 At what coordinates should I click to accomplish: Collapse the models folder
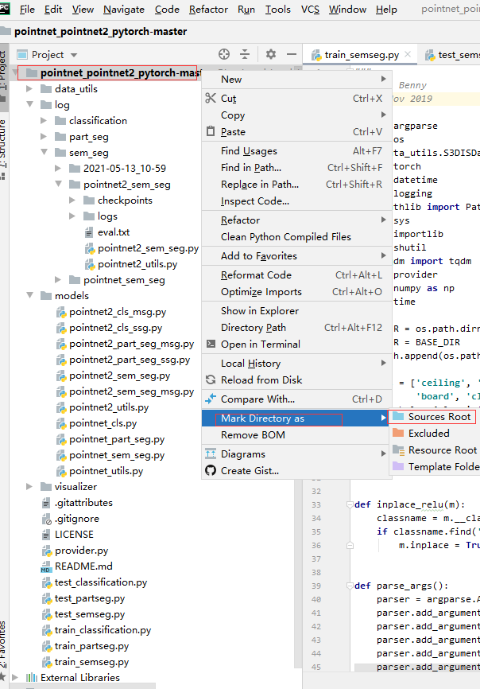(x=30, y=295)
